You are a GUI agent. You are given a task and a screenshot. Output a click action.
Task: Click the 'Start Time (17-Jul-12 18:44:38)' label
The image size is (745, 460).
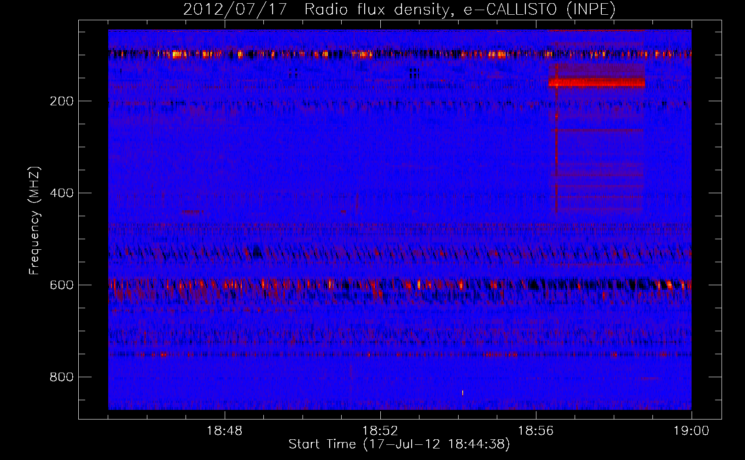399,444
